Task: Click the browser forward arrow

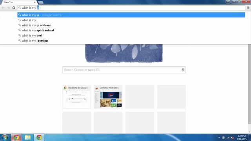Action: 8,8
